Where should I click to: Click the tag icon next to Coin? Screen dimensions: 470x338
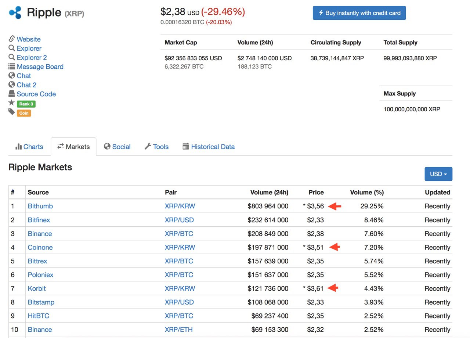click(x=12, y=112)
